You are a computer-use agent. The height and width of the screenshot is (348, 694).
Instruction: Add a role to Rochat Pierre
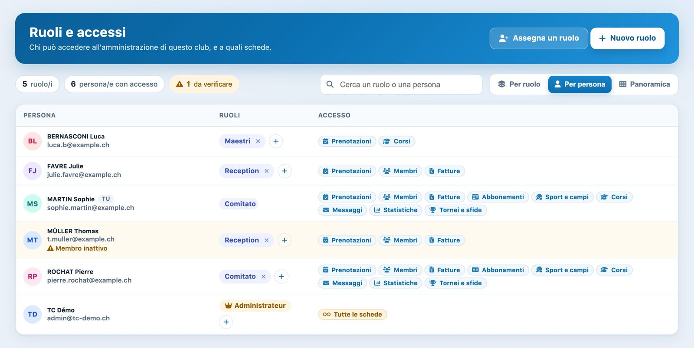[281, 277]
